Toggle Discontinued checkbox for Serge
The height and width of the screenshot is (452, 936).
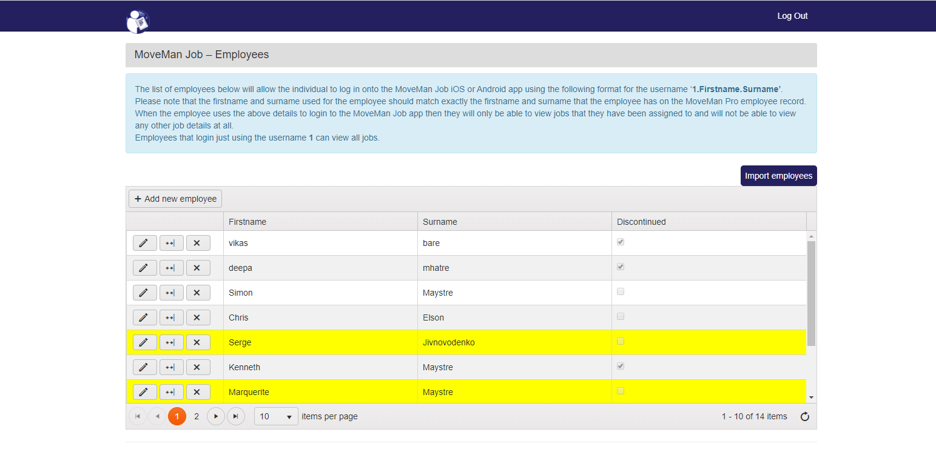621,341
